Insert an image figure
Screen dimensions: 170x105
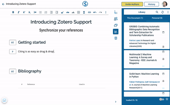coord(73,12)
